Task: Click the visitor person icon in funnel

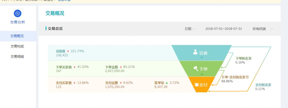Action: [x=195, y=52]
